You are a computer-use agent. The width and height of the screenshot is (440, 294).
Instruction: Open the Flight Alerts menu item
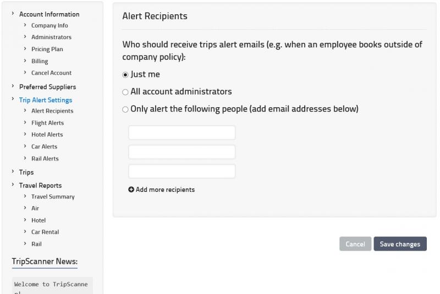click(x=47, y=123)
